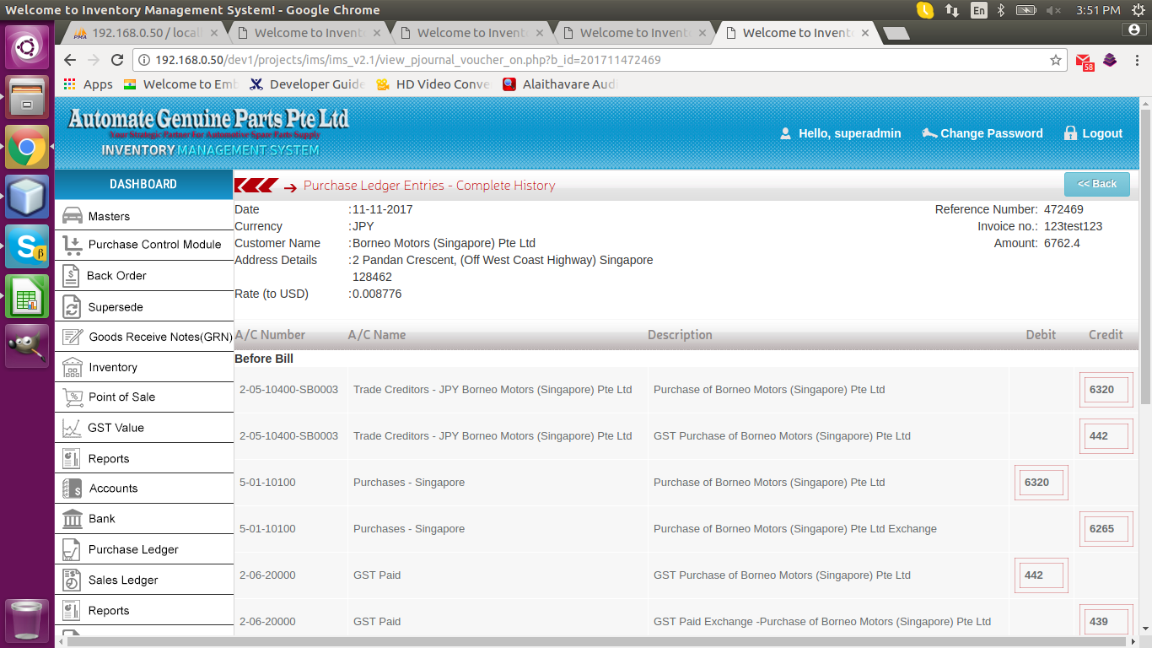Click the credit field showing 6265

[x=1106, y=529]
